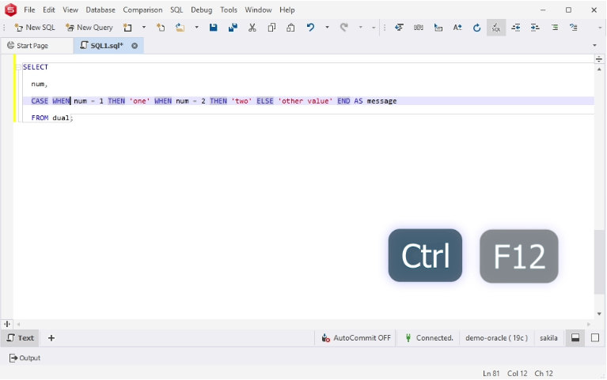Toggle the SQL syntax check button
Viewport: 607px width, 380px height.
[x=496, y=28]
